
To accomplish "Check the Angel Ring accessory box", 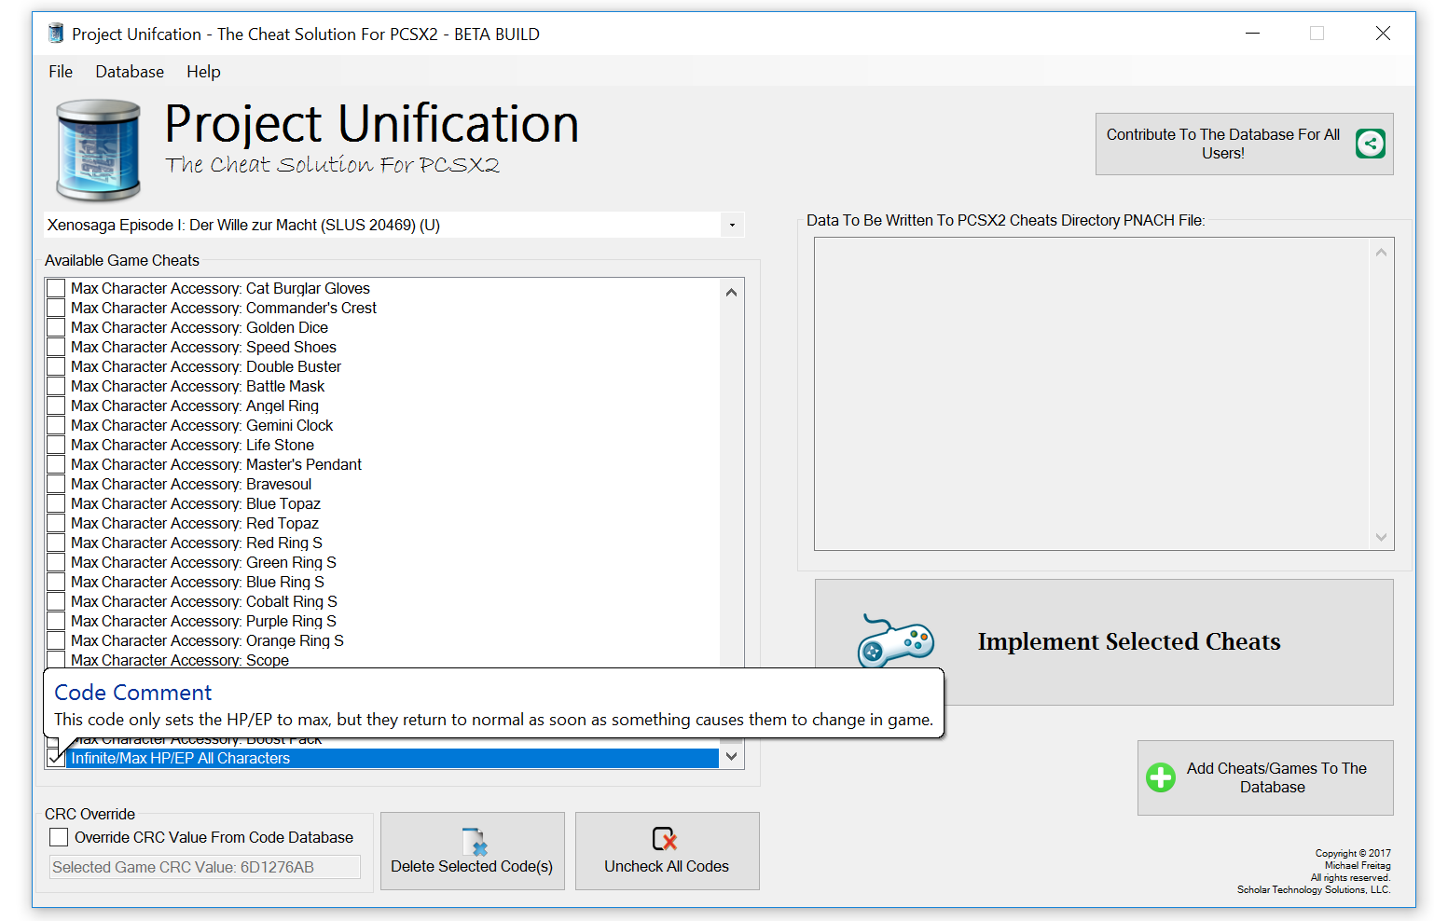I will (56, 406).
